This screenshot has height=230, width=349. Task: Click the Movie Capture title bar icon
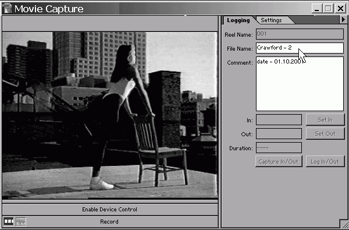pos(8,8)
